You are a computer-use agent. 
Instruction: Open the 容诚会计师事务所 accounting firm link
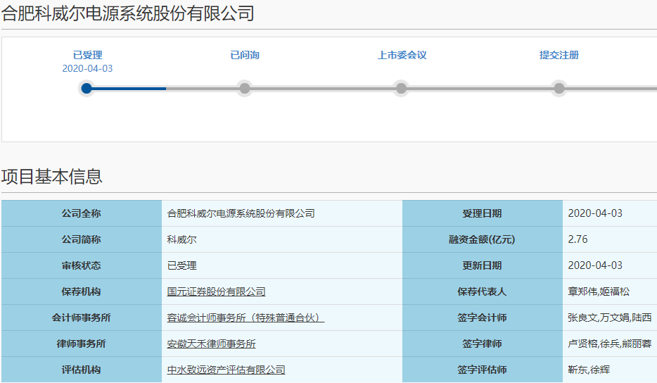(245, 318)
